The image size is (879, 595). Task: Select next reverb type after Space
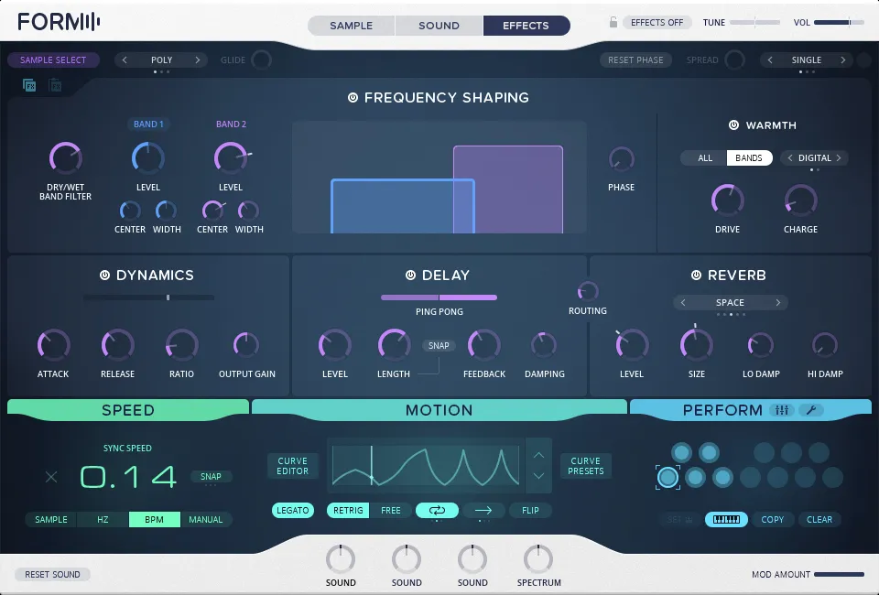click(x=778, y=303)
